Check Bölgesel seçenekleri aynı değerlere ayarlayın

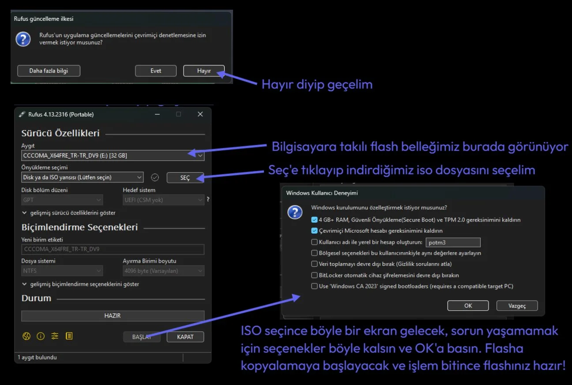coord(314,253)
